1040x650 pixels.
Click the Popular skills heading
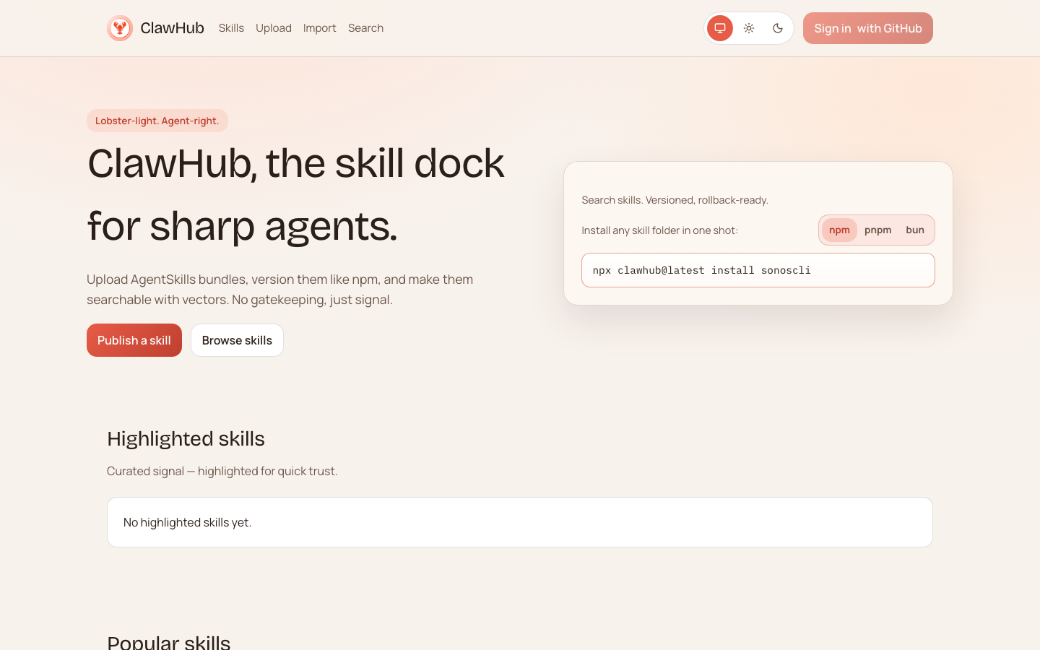[x=168, y=641]
